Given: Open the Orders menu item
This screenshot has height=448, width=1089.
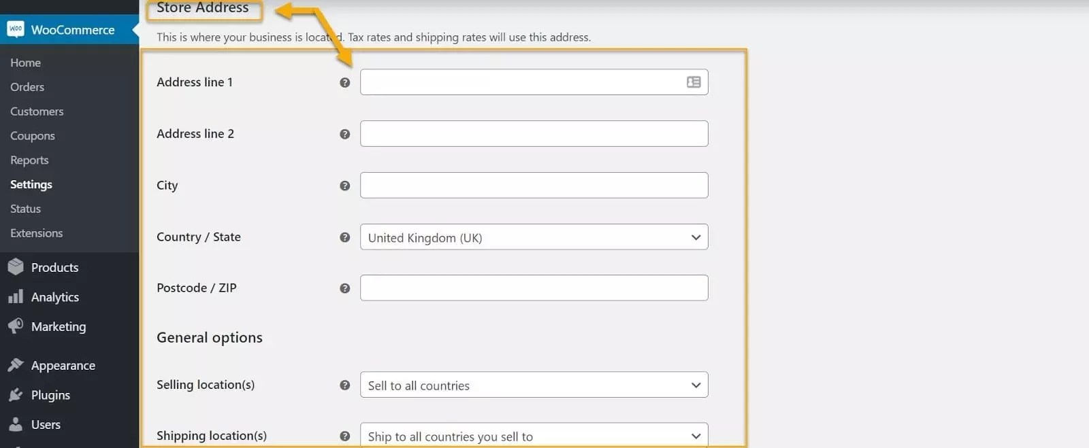Looking at the screenshot, I should click(x=27, y=87).
